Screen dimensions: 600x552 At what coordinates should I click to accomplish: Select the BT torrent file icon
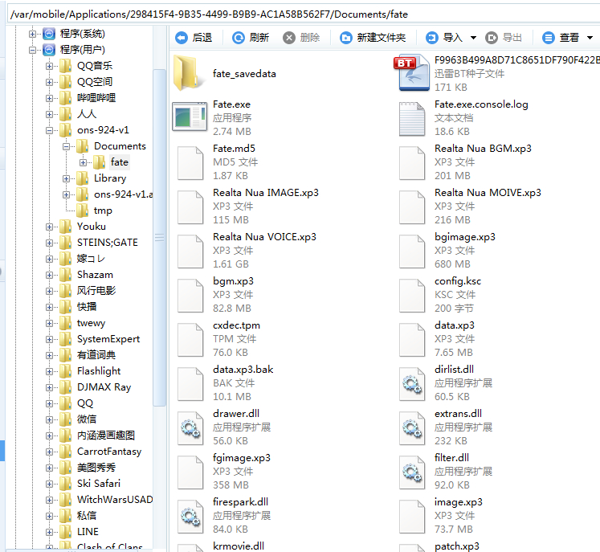pos(412,73)
